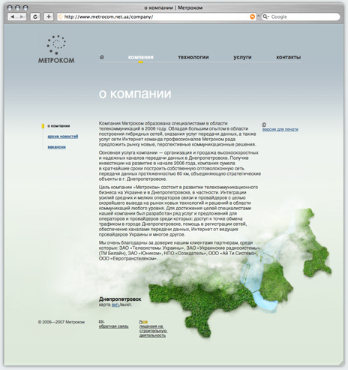Open the контакты menu item
The image size is (348, 370).
coord(289,57)
